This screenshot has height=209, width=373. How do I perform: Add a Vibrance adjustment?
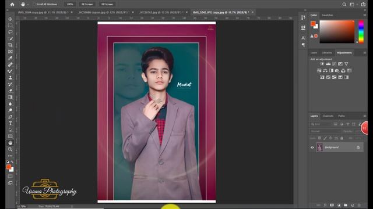click(x=346, y=64)
